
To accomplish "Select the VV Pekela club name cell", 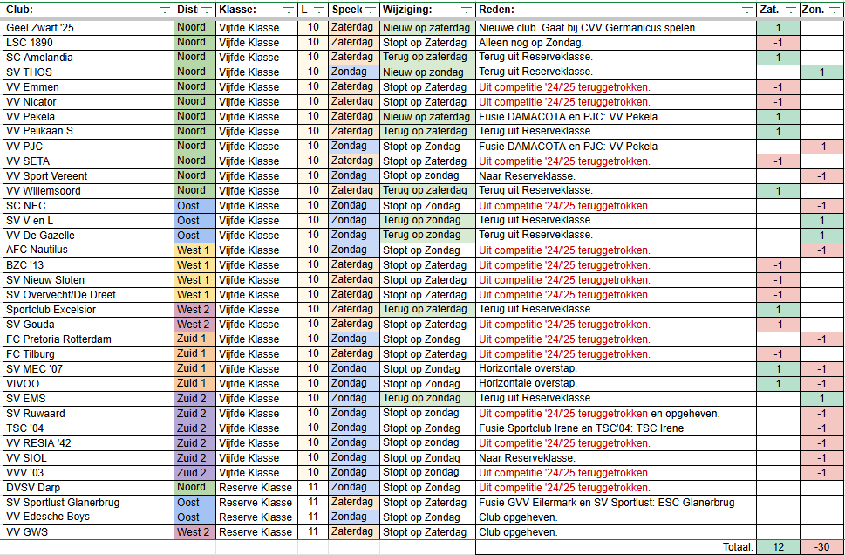I will pos(88,117).
